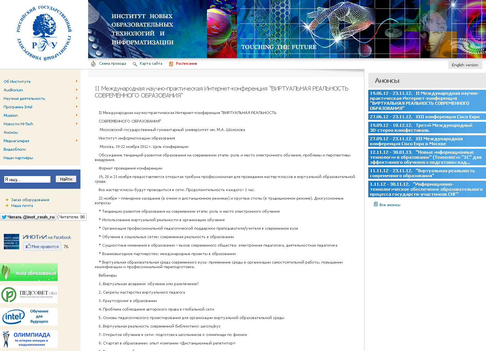Expand the Museion submenu arrow
The height and width of the screenshot is (351, 486).
[77, 115]
